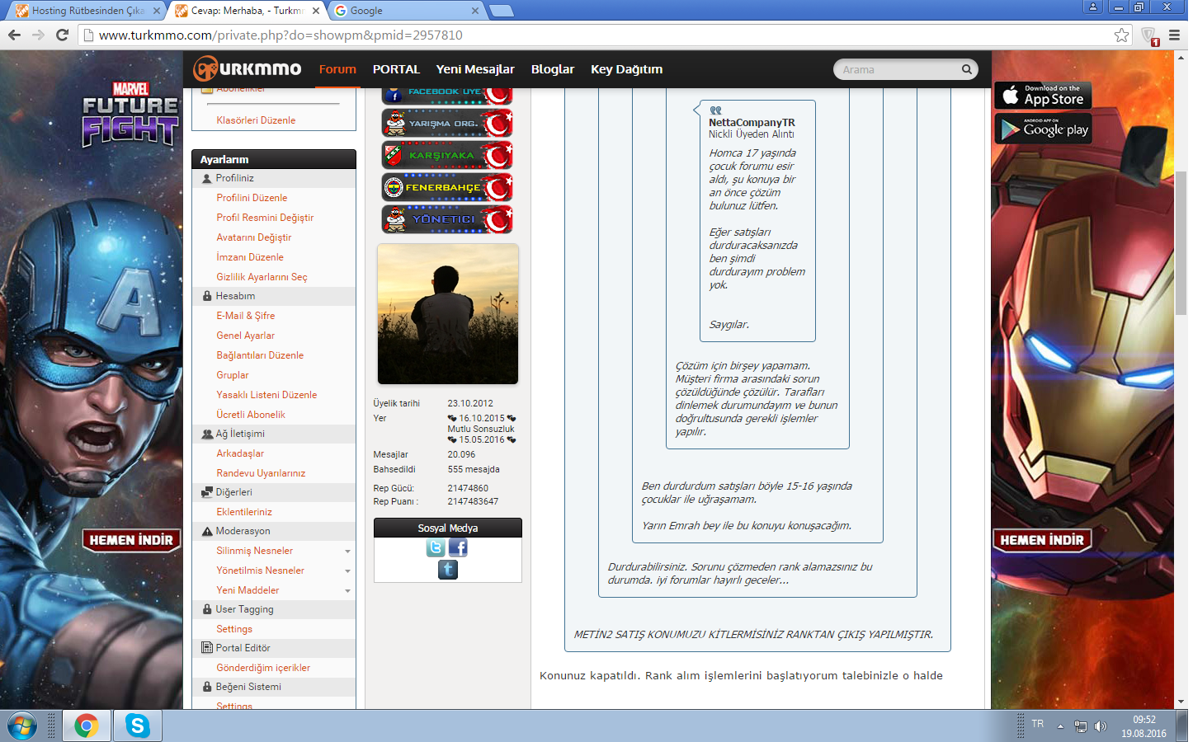This screenshot has width=1193, height=742.
Task: Open Key Dağıtım in the navbar
Action: pyautogui.click(x=627, y=69)
